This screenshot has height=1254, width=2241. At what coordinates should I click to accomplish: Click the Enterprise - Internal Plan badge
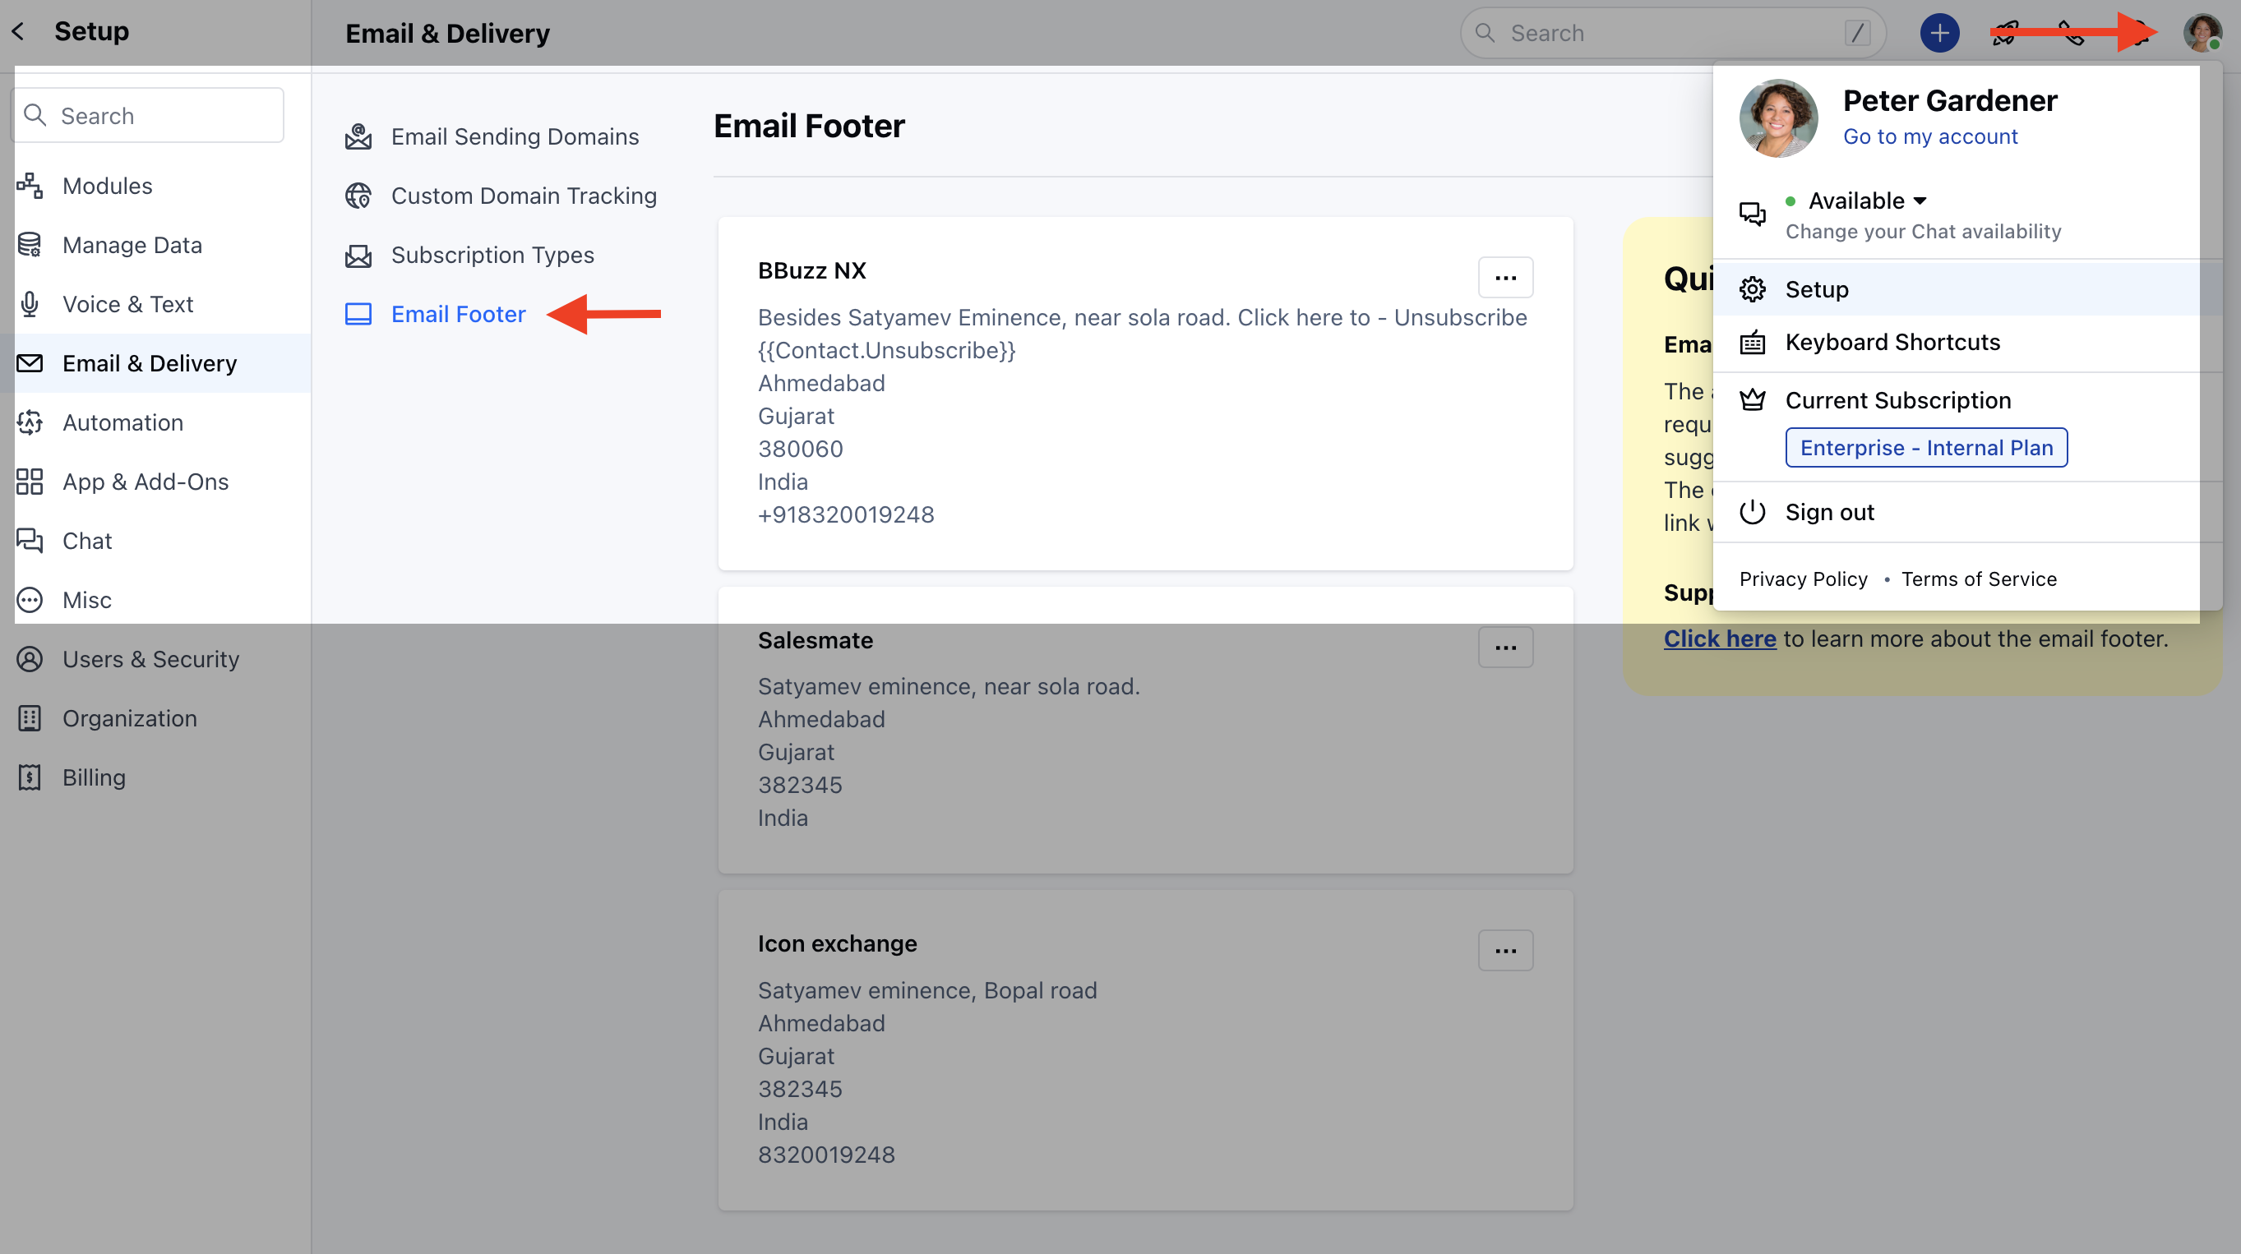coord(1926,447)
